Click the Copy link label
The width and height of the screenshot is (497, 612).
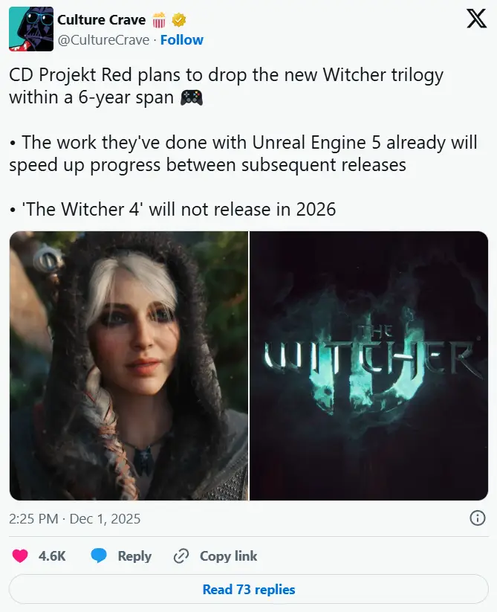click(x=228, y=555)
